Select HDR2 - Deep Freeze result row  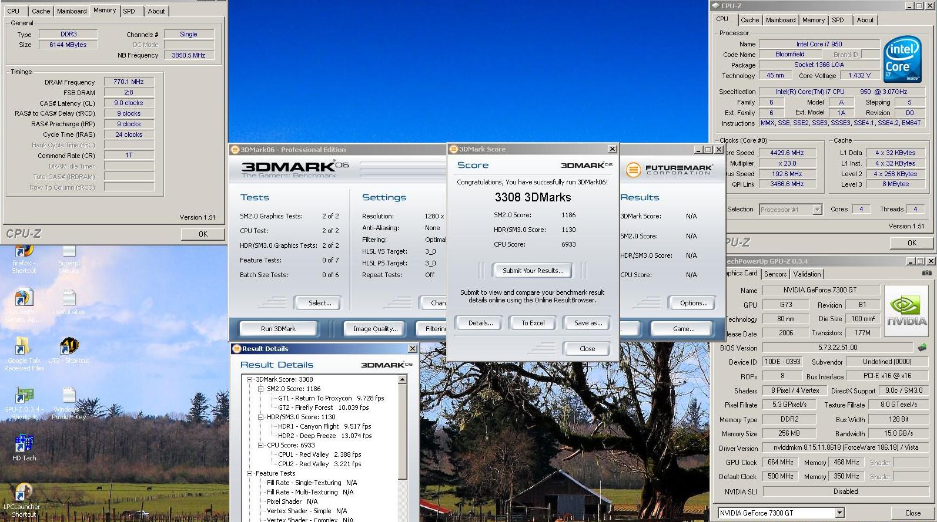pyautogui.click(x=324, y=436)
